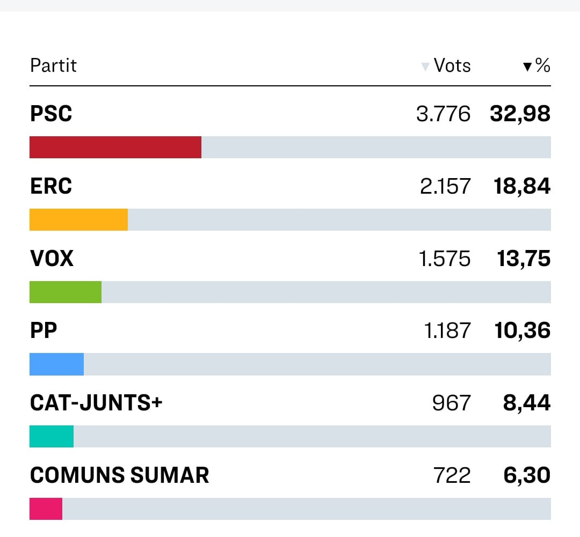Click the green VOX result bar
The image size is (580, 537).
[x=66, y=292]
